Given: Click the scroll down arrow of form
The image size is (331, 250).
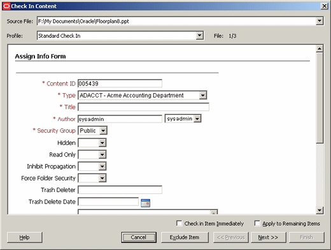Looking at the screenshot, I should [x=320, y=210].
